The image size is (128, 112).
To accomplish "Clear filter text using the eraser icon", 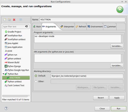I will (x=26, y=27).
